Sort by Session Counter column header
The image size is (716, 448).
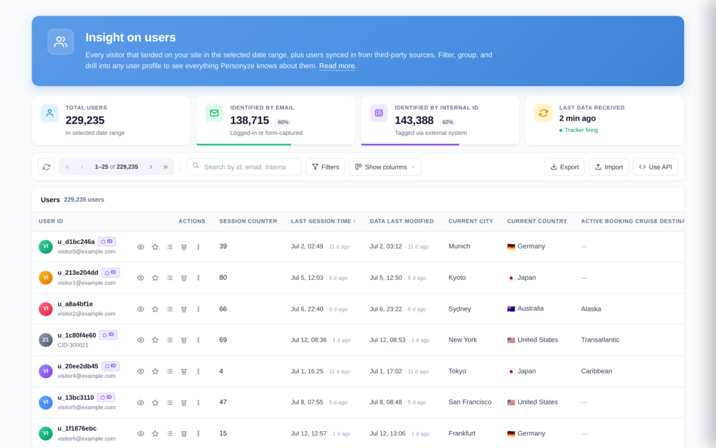(x=248, y=221)
